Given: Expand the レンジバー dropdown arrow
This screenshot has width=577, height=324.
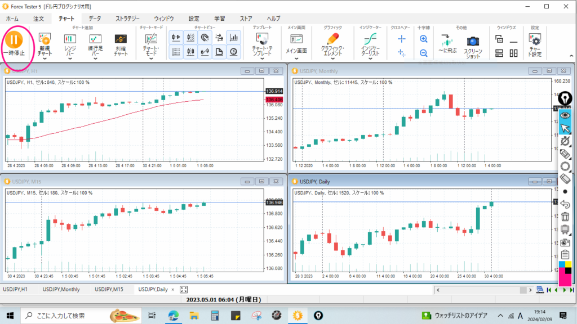Looking at the screenshot, I should coord(70,58).
